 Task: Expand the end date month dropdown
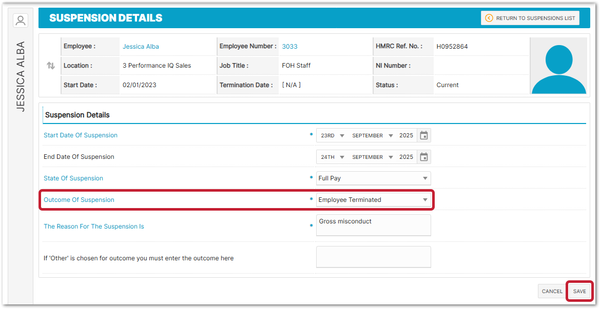tap(372, 157)
